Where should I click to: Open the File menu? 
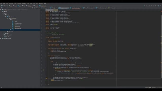(x=1, y=4)
